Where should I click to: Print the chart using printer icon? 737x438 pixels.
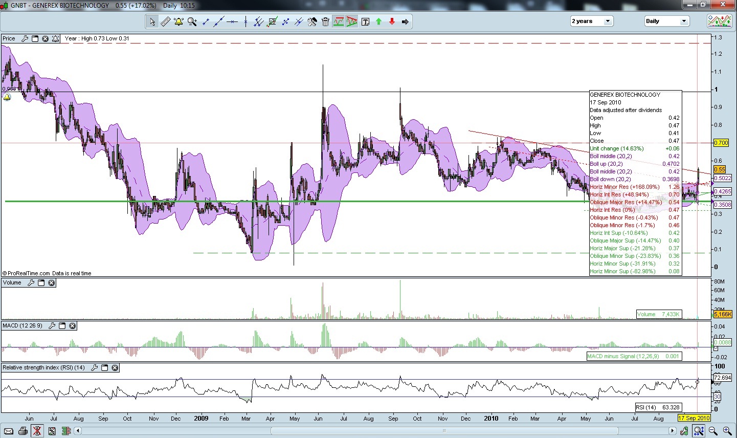pos(23,431)
